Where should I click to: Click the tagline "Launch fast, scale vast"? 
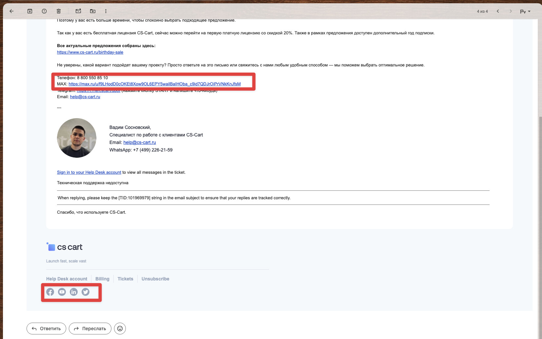[x=66, y=261]
